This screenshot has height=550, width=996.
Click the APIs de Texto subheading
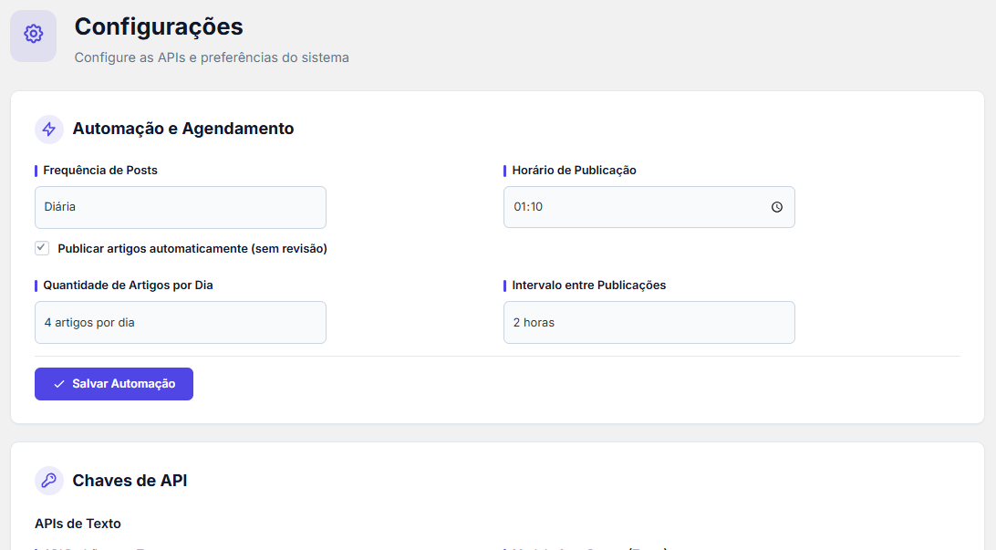tap(78, 524)
